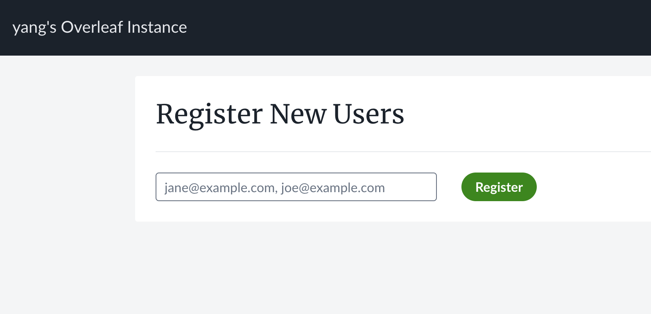Click the dark top navigation bar
This screenshot has width=651, height=314.
click(x=409, y=27)
